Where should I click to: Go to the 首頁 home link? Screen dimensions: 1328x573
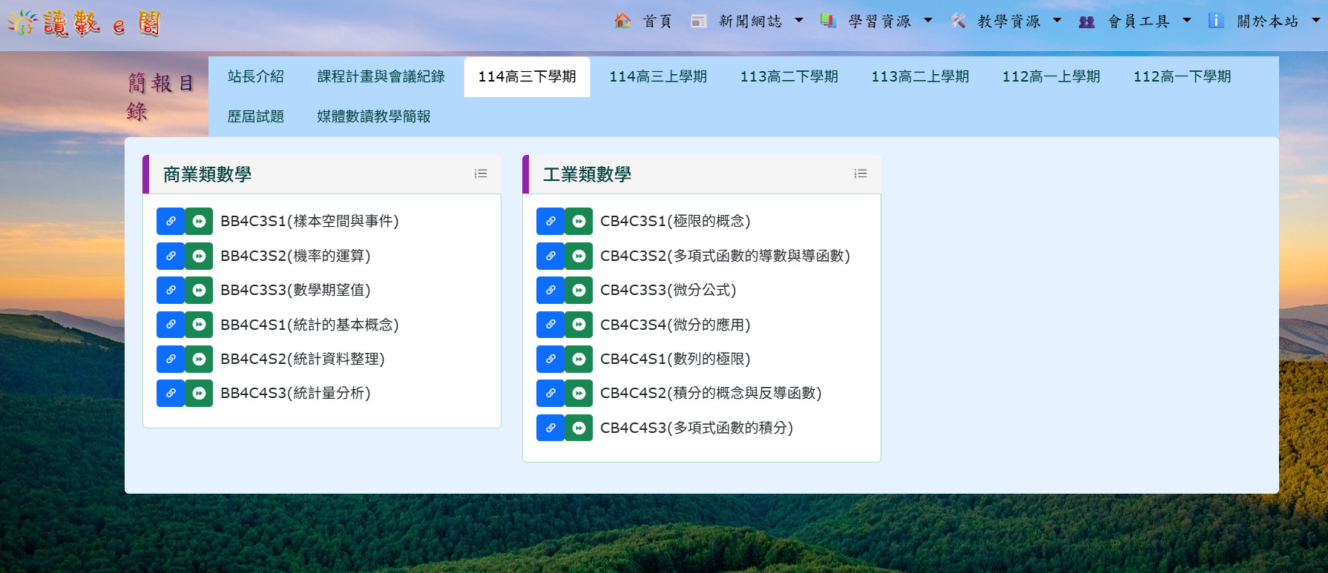point(644,21)
